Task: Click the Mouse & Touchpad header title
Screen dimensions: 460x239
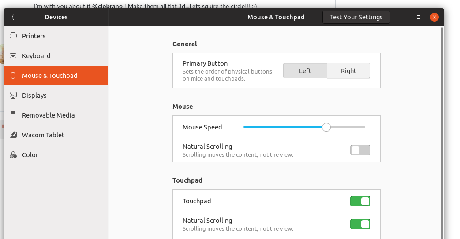Action: (276, 17)
